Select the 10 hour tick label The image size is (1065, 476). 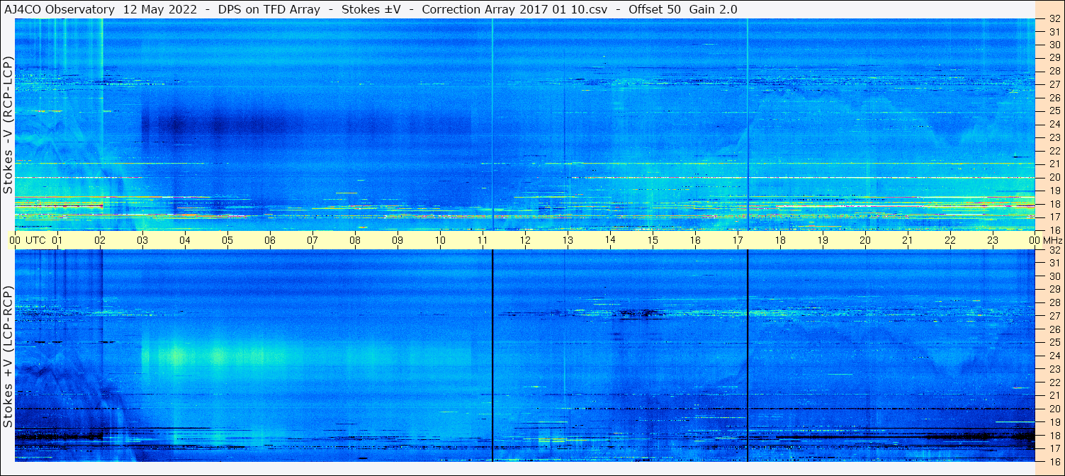pyautogui.click(x=440, y=240)
